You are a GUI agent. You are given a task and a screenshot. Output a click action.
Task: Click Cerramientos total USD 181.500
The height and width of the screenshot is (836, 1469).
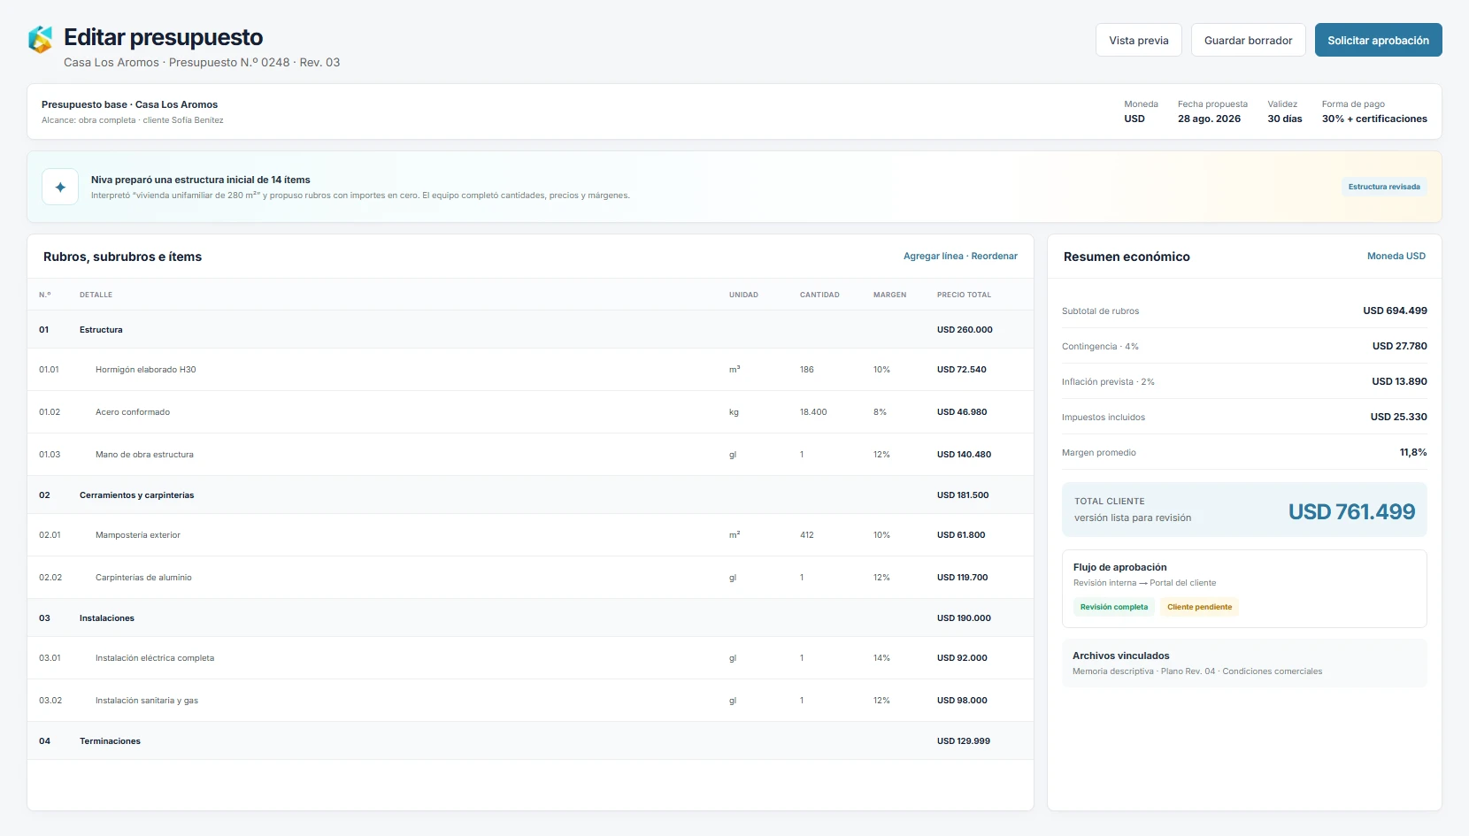pyautogui.click(x=963, y=495)
